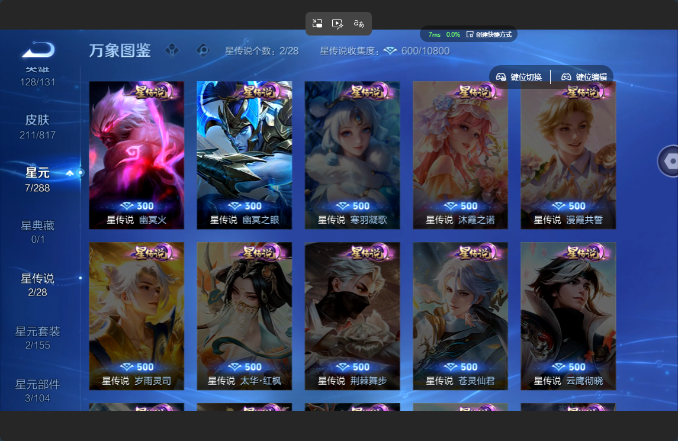Click the 万象图鉴 title
The height and width of the screenshot is (441, 678).
click(x=120, y=50)
